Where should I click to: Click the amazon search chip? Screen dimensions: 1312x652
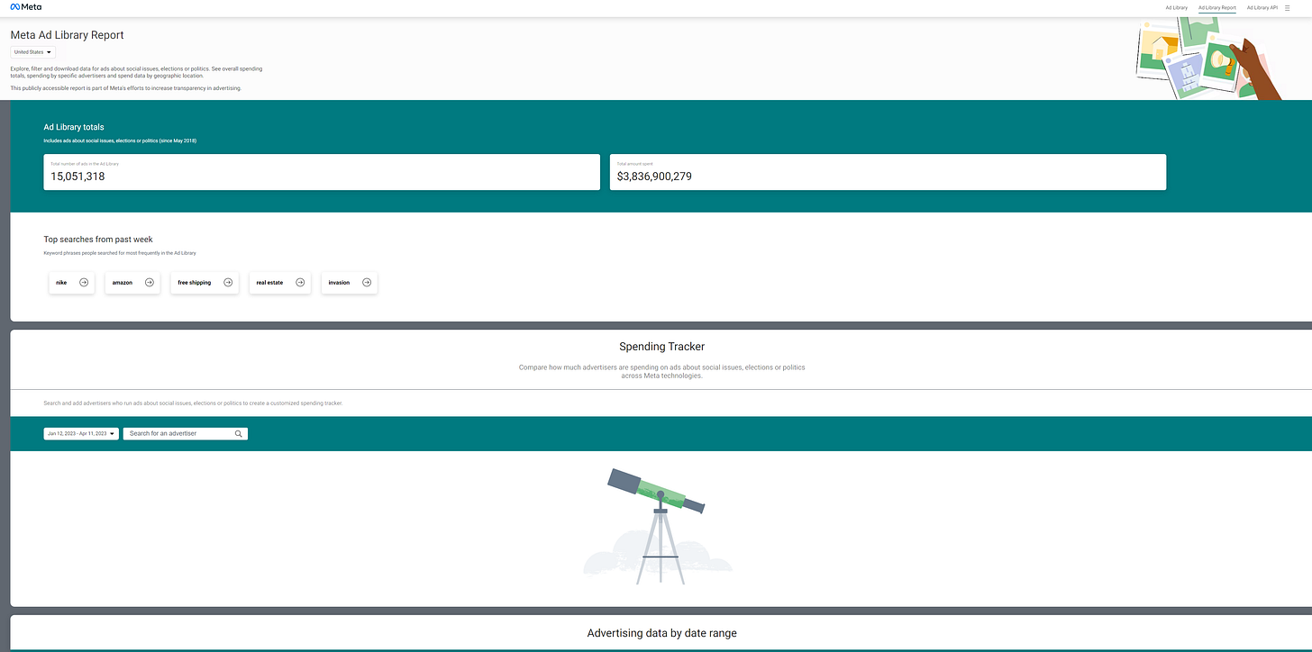[132, 282]
